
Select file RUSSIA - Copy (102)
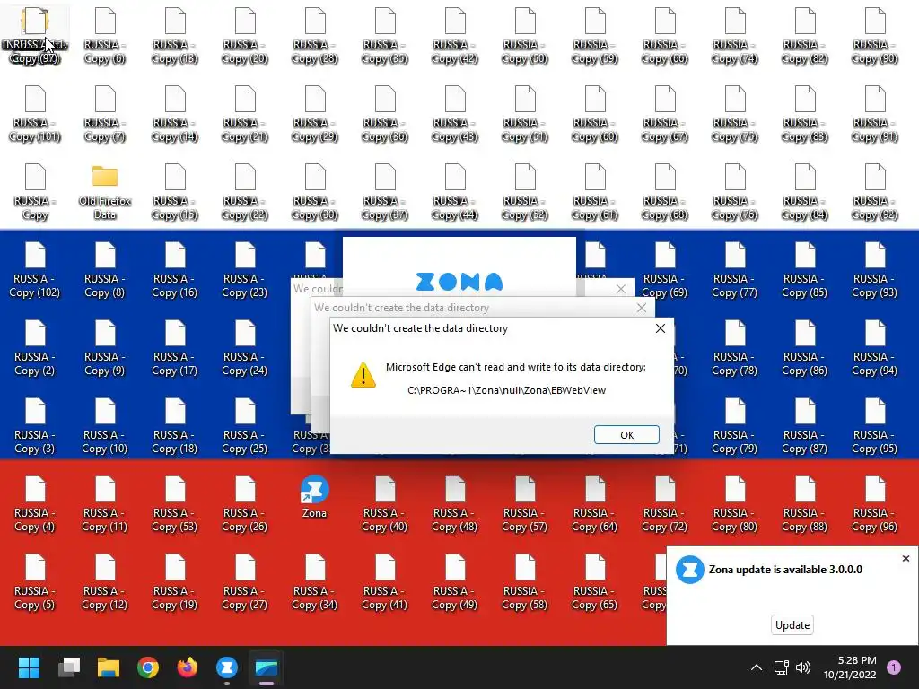click(35, 269)
